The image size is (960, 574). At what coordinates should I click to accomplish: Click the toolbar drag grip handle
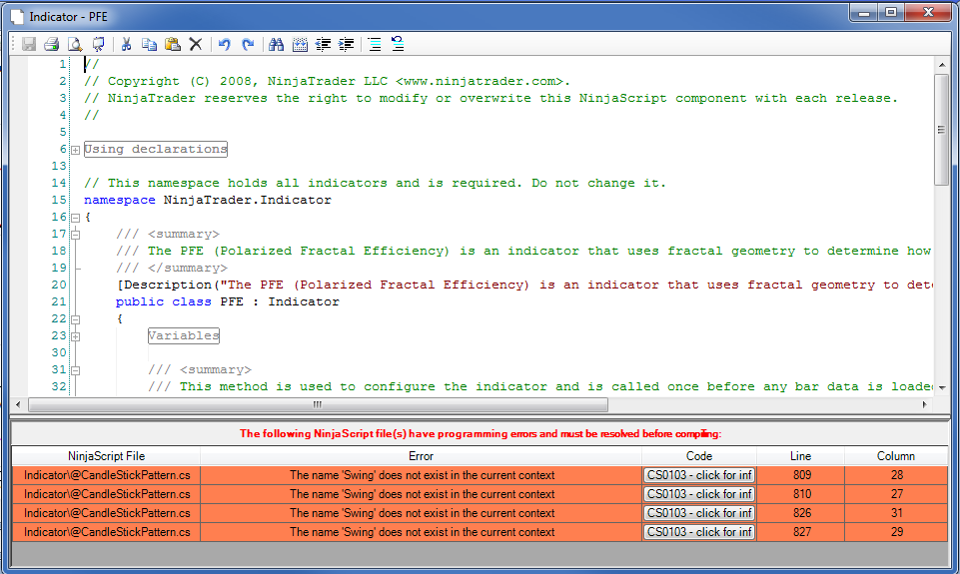tap(15, 44)
